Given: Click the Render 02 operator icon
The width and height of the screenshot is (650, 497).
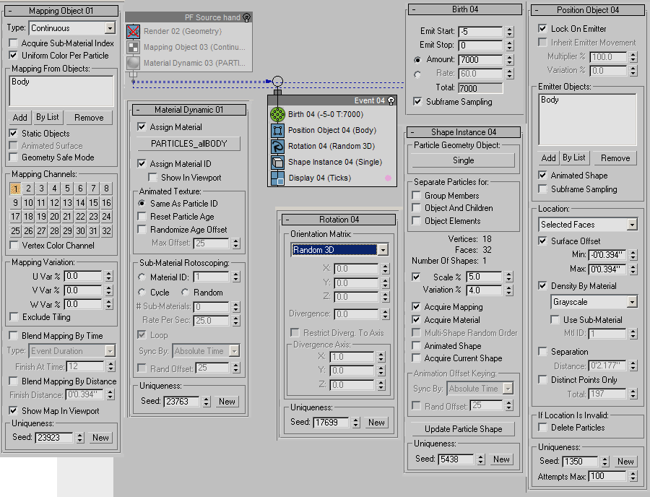Looking at the screenshot, I should (133, 32).
